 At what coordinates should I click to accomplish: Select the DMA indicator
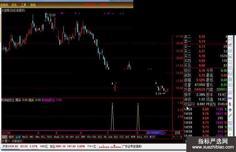click(x=37, y=137)
